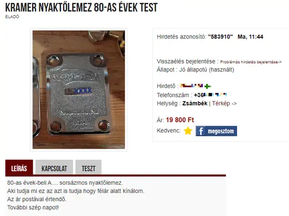Image resolution: width=289 pixels, height=216 pixels.
Task: Click the first line of description text
Action: coord(65,183)
